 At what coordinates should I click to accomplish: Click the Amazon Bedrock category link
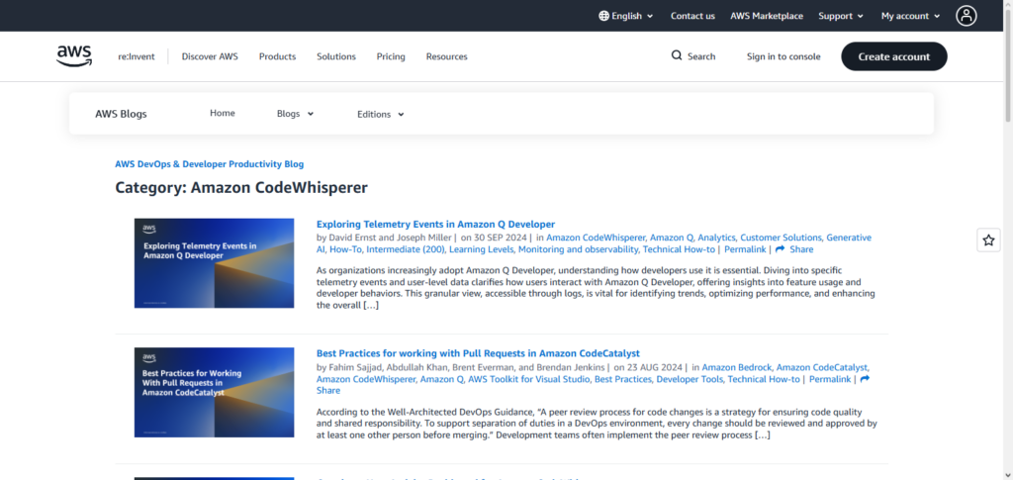(736, 367)
